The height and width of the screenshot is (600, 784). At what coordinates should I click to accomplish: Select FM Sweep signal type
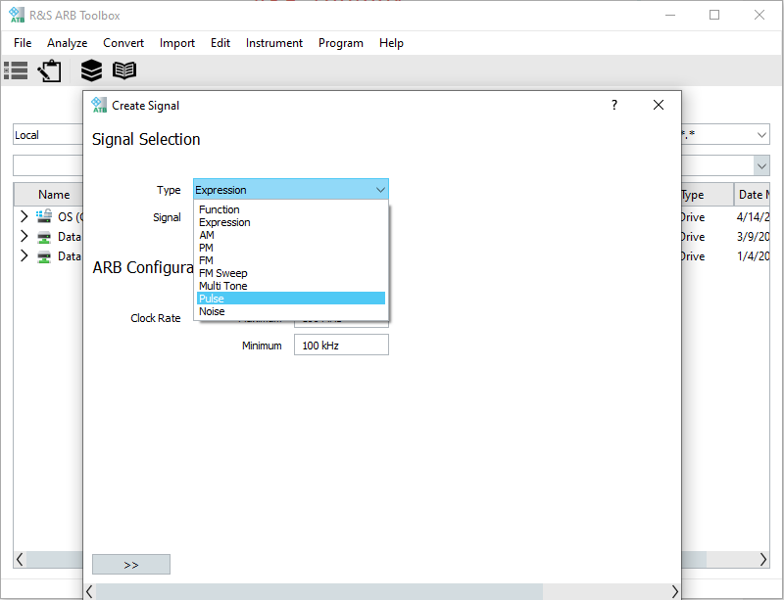[x=291, y=273]
